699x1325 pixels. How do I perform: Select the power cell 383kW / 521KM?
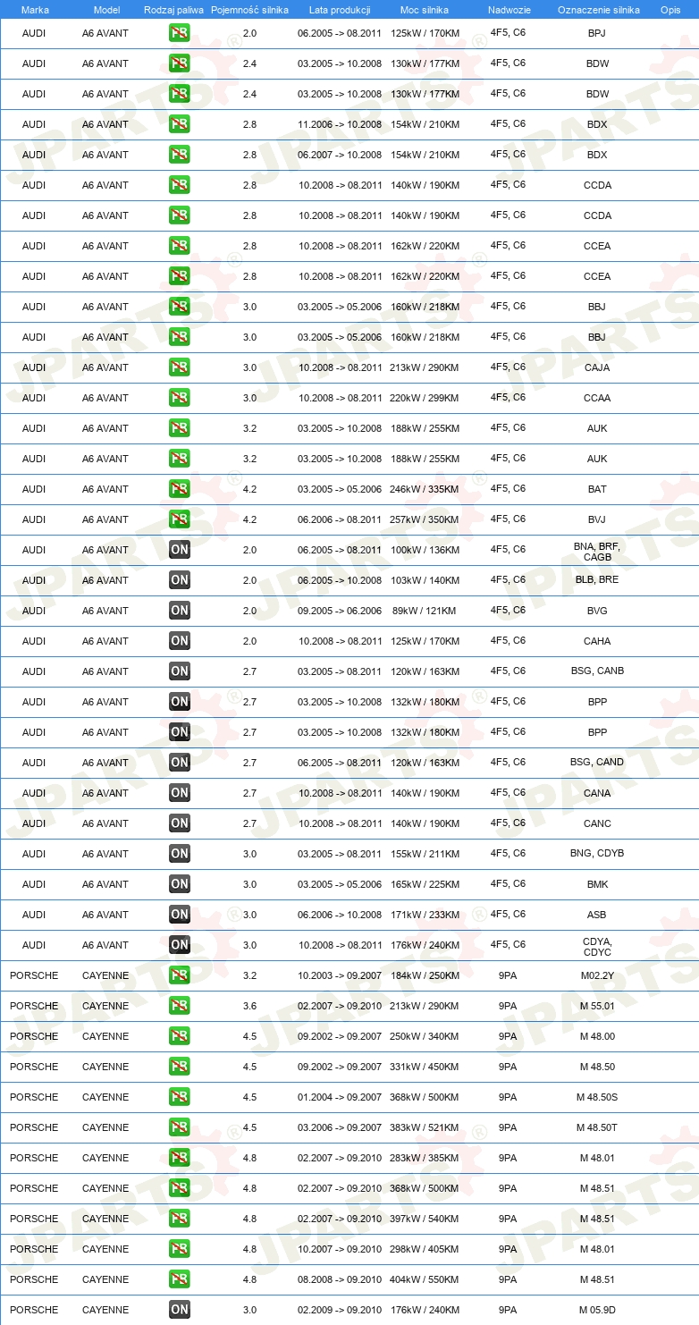click(425, 1127)
